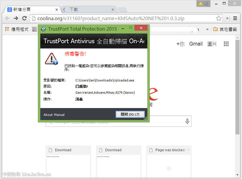The width and height of the screenshot is (242, 179).
Task: Start voice search with the microphone icon
Action: [x=187, y=121]
